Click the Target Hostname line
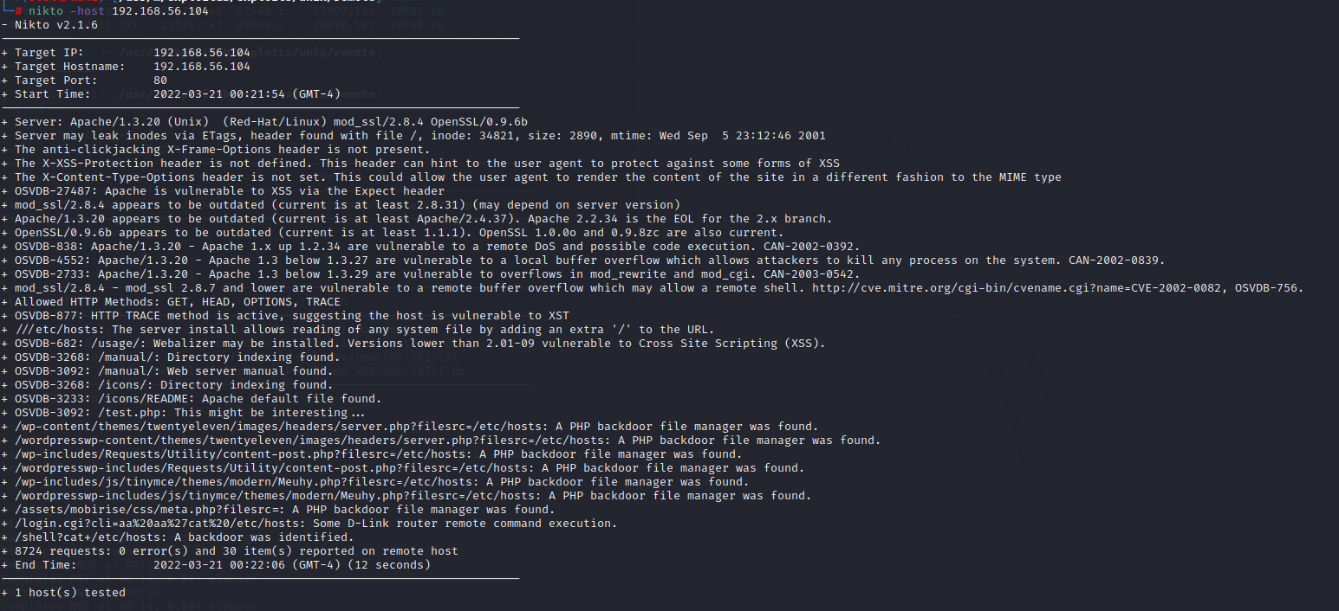Viewport: 1339px width, 611px height. [x=130, y=67]
